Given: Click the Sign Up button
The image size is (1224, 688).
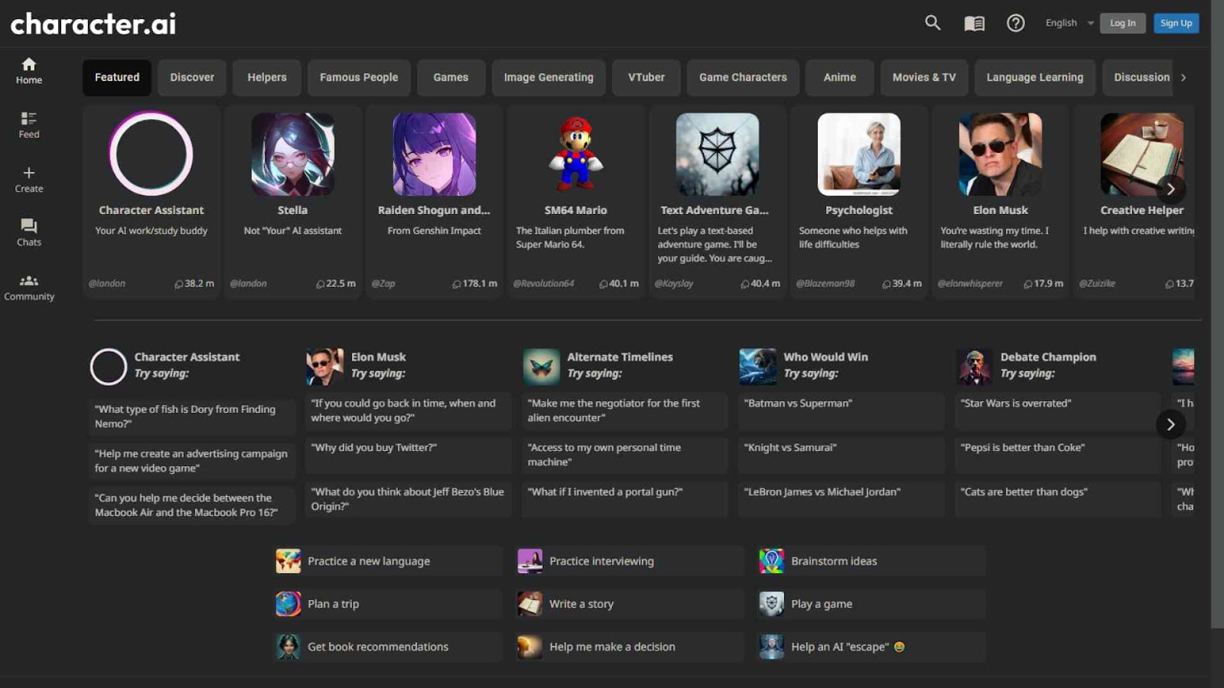Looking at the screenshot, I should coord(1177,23).
